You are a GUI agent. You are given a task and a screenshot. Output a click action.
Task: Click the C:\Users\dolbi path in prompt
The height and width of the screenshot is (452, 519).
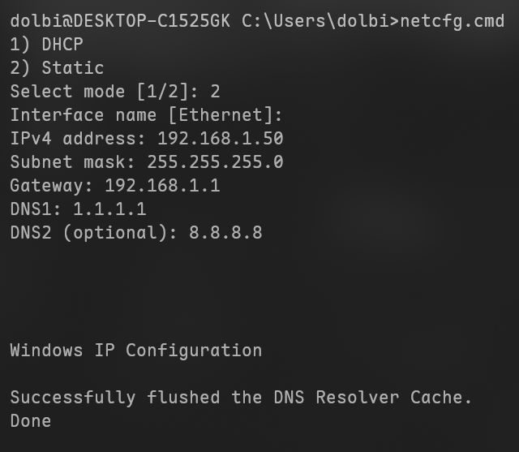[x=315, y=21]
